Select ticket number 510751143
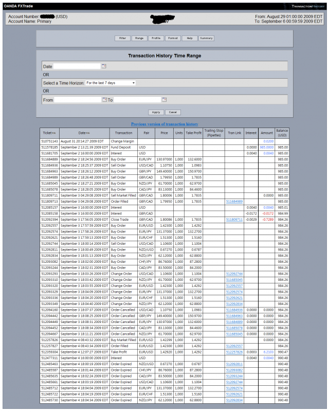329x412 pixels. click(x=49, y=141)
